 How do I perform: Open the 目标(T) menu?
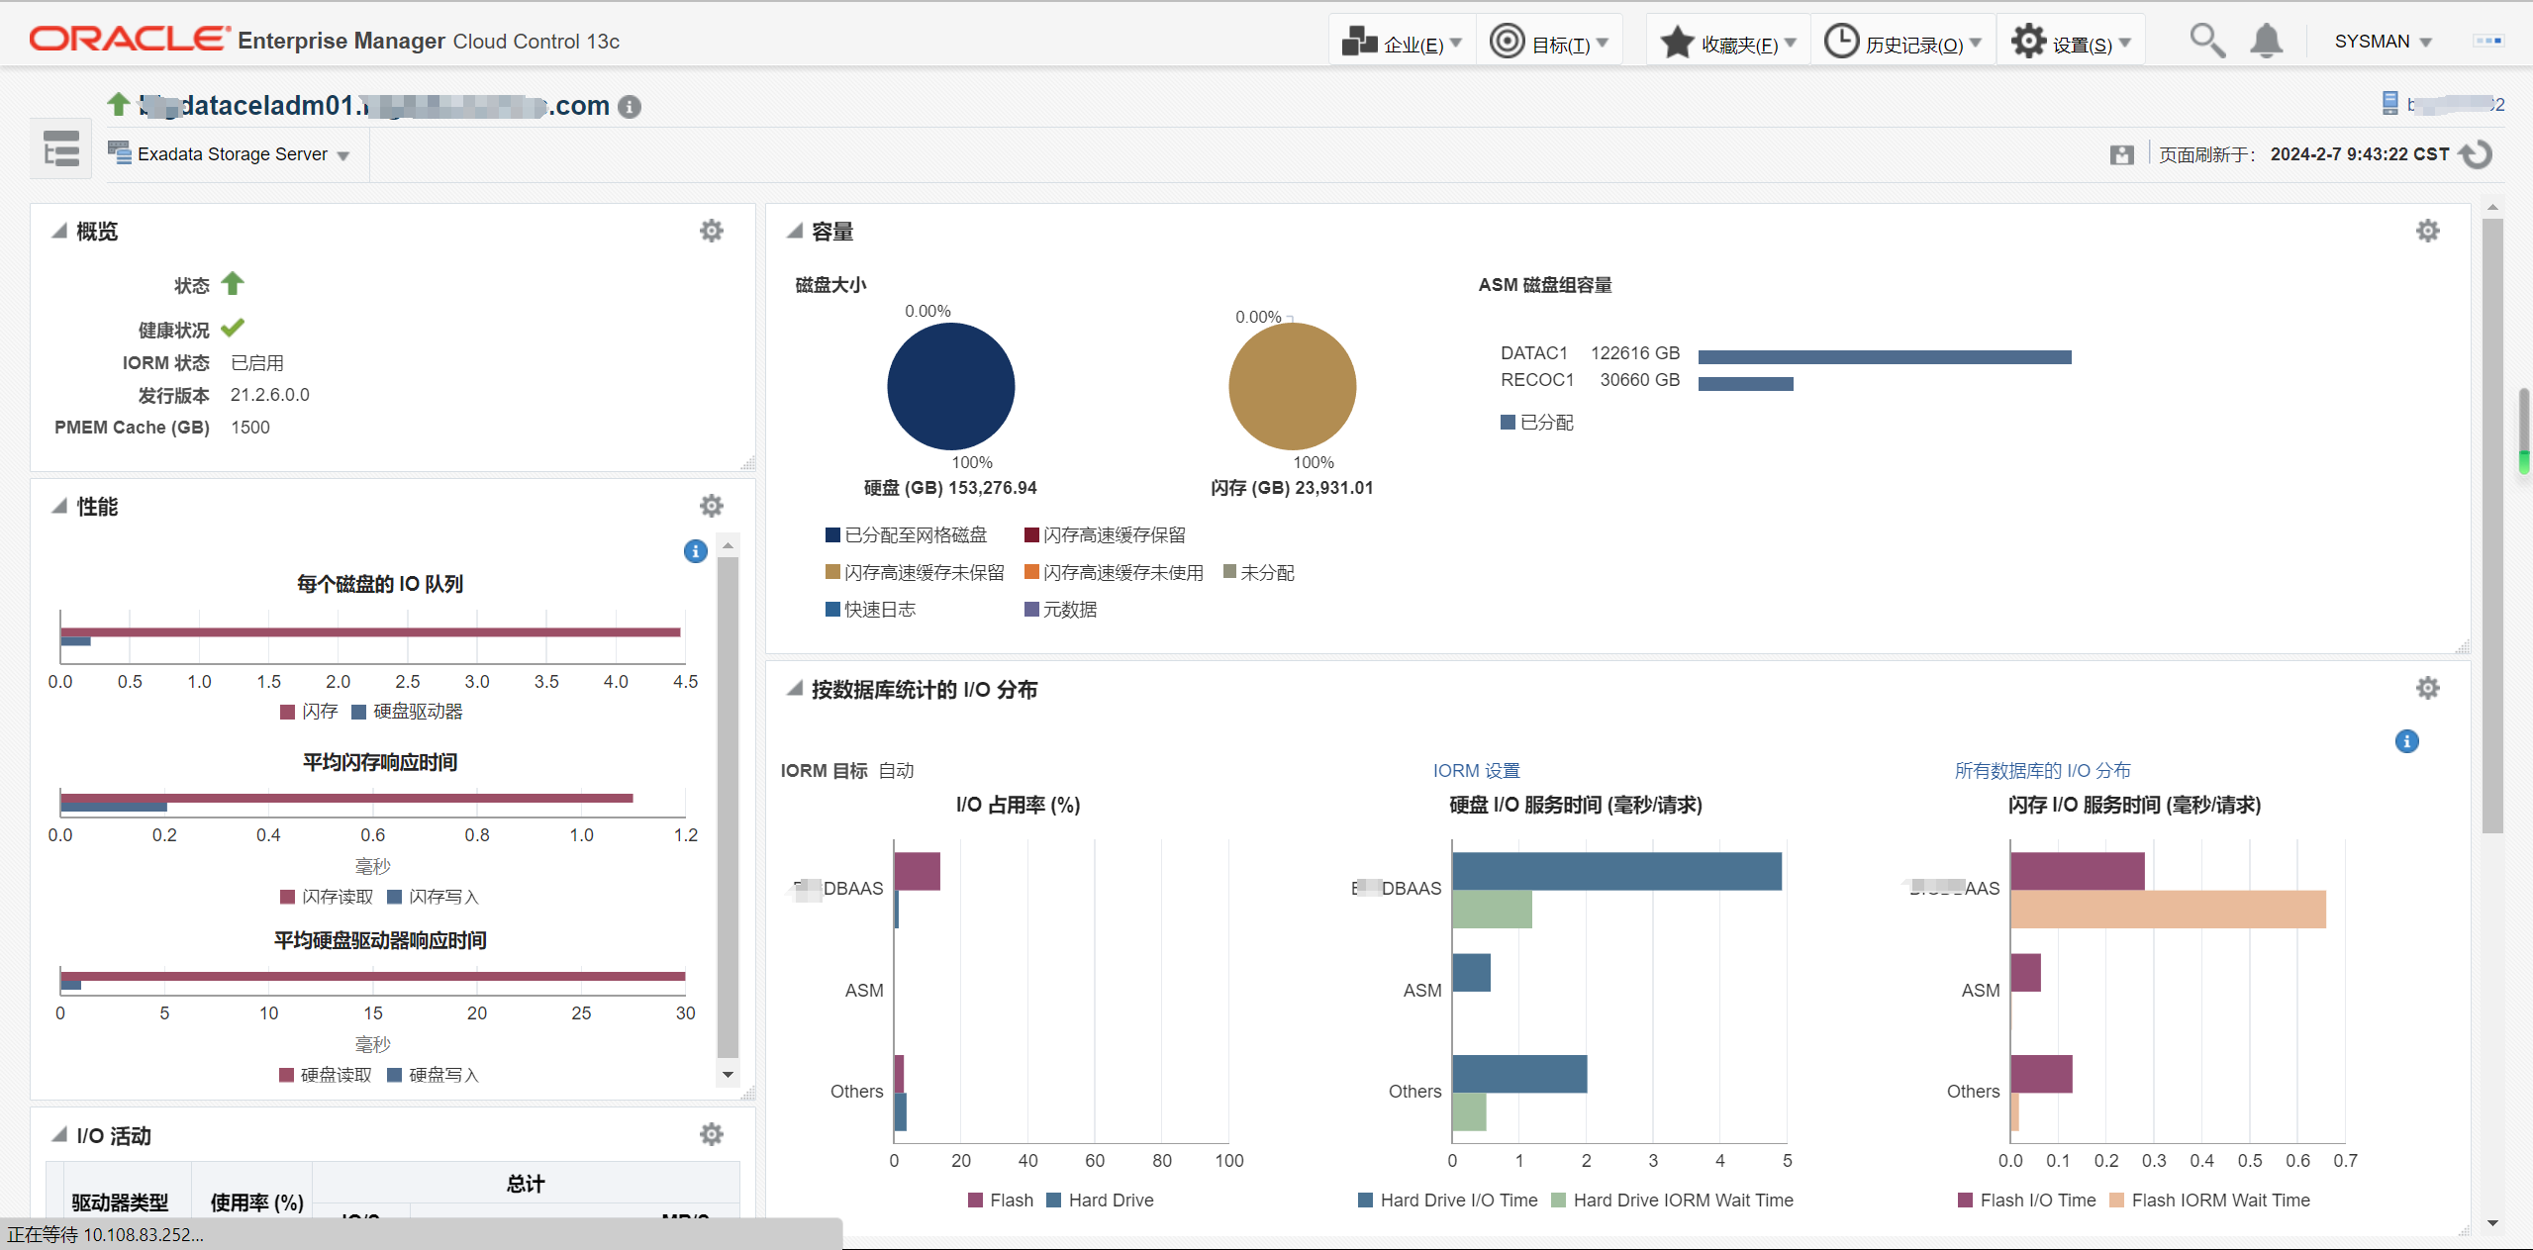click(x=1549, y=42)
